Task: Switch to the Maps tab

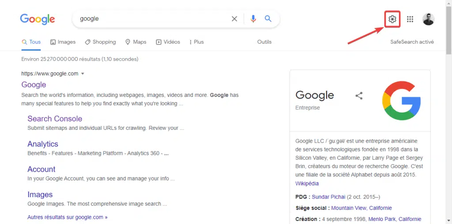Action: tap(136, 42)
